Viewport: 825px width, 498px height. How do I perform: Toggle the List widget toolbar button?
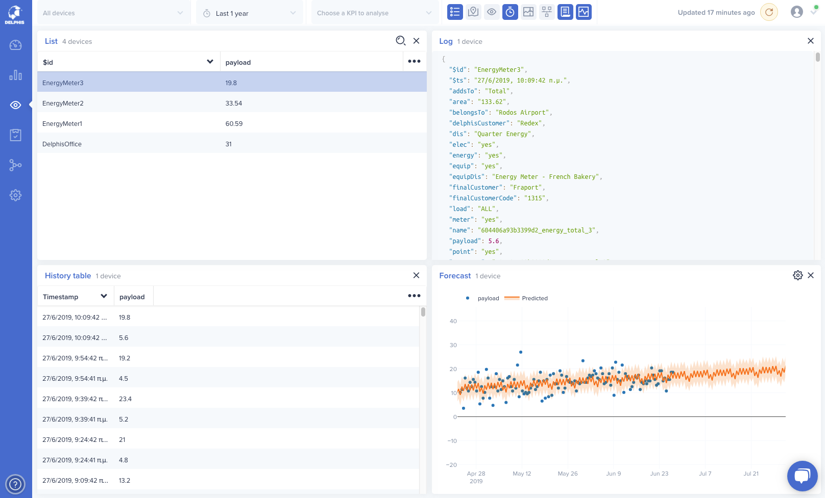(x=455, y=12)
